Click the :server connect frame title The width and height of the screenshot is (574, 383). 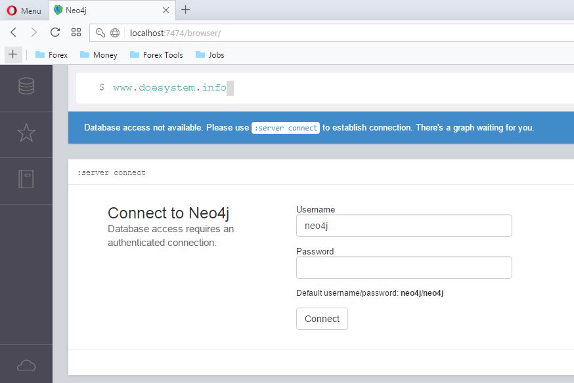tap(111, 172)
